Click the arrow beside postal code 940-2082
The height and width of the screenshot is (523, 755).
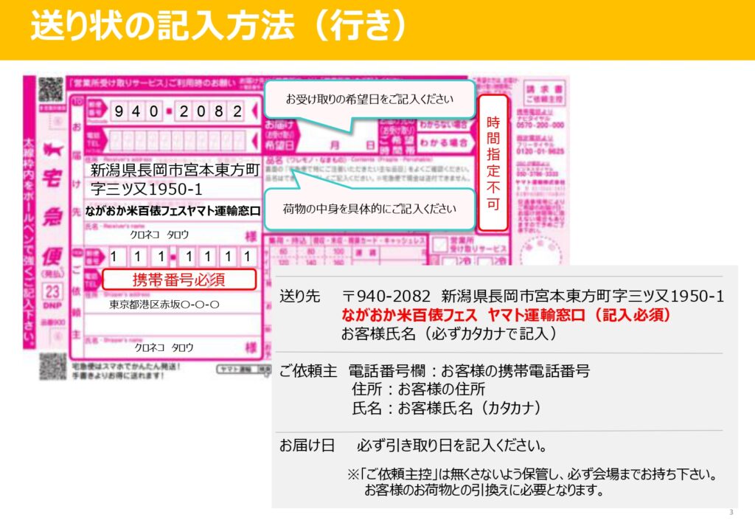pyautogui.click(x=254, y=111)
